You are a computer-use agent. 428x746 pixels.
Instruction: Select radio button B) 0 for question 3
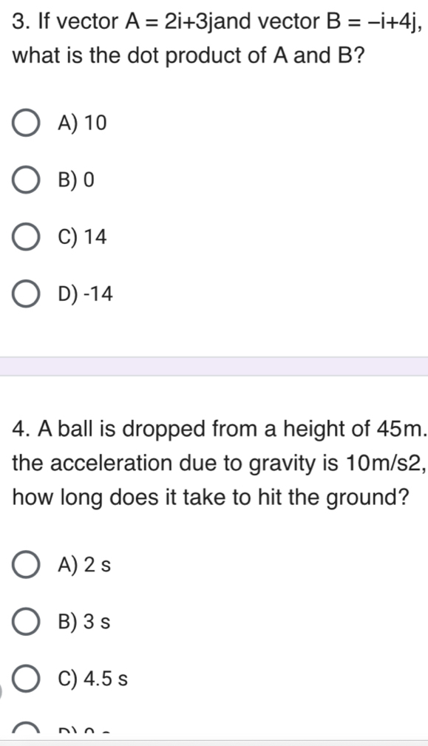point(26,180)
